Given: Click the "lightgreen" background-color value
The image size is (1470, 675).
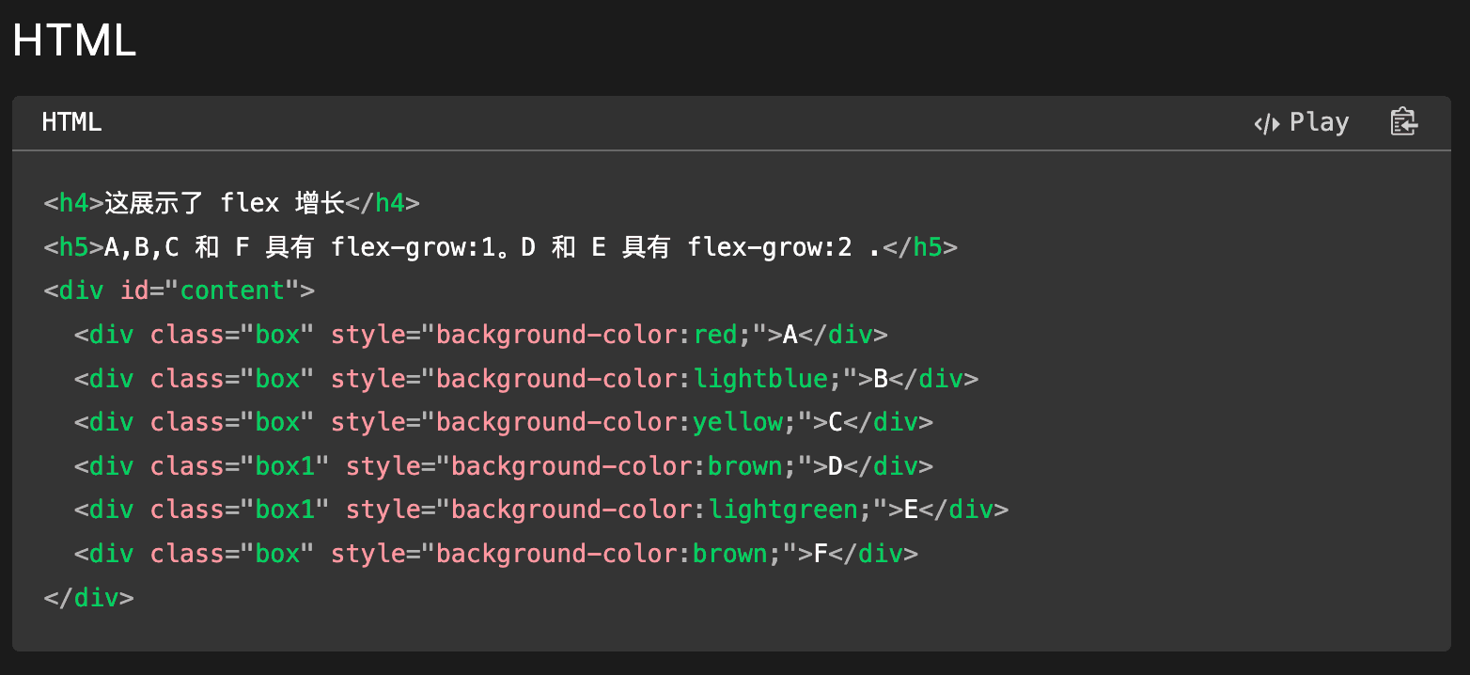Looking at the screenshot, I should tap(783, 510).
